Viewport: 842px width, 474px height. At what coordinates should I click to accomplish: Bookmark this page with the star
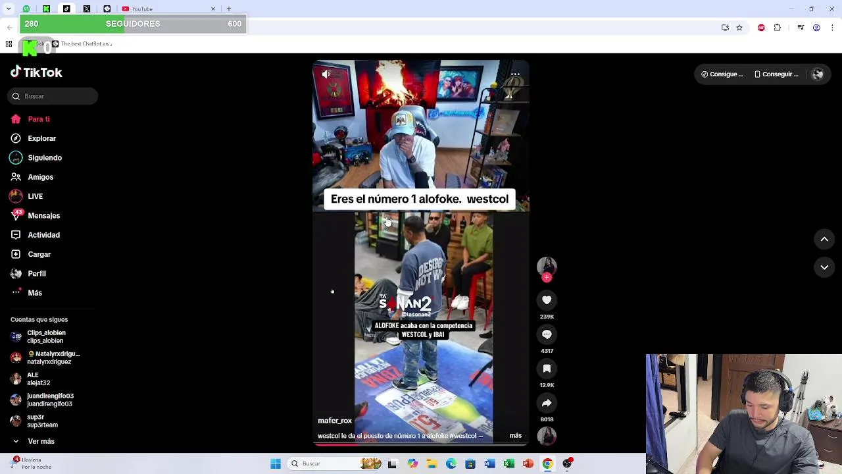739,28
